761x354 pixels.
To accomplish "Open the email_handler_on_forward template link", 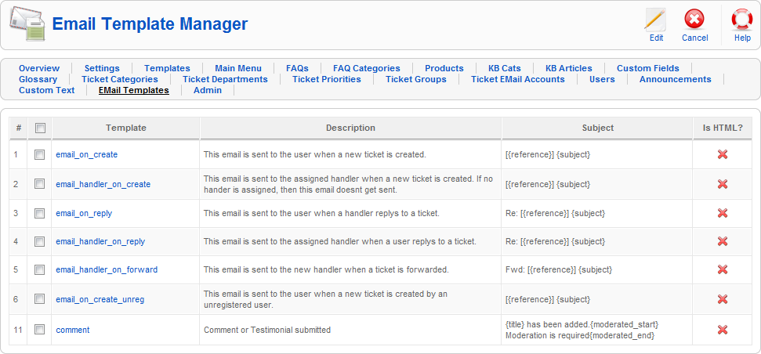I will pyautogui.click(x=107, y=269).
